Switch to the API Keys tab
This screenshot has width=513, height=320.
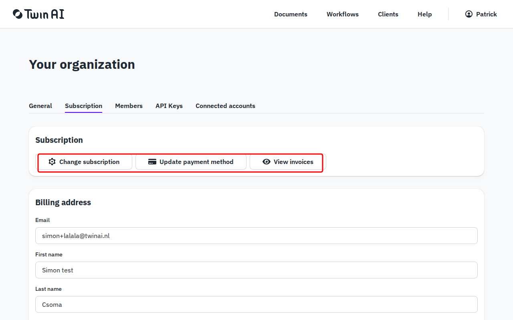coord(169,106)
